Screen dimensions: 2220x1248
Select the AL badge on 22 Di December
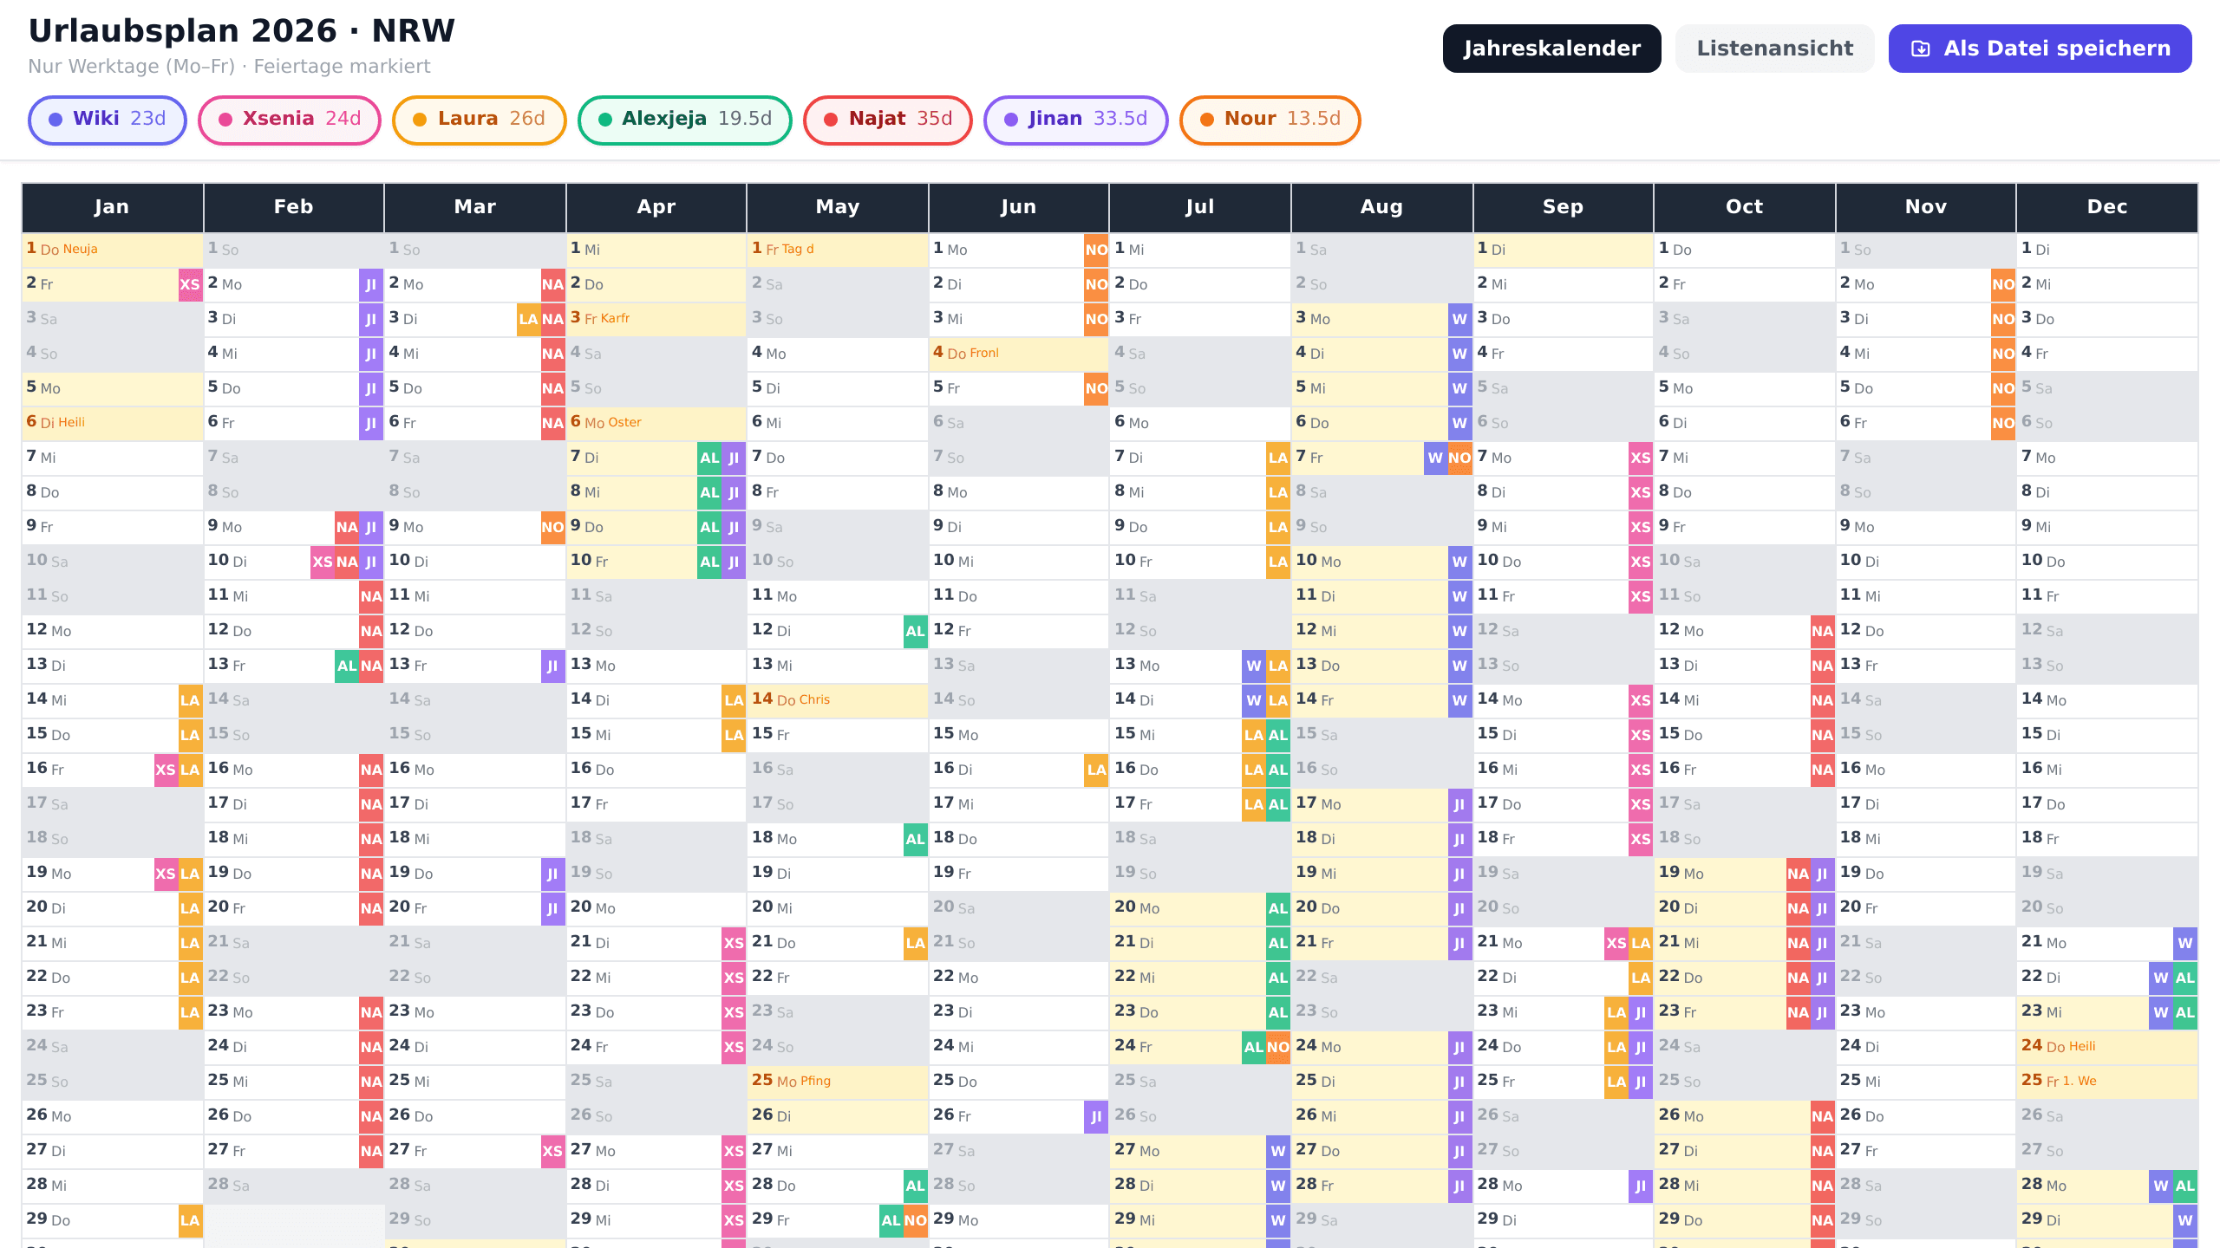(x=2184, y=978)
